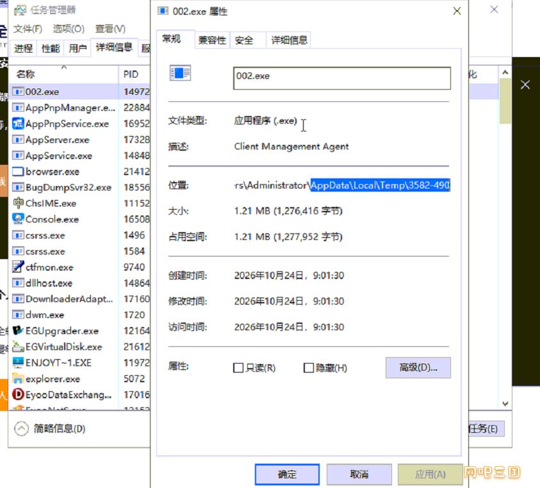Click the 002.exe process icon in Task Manager

tap(18, 92)
